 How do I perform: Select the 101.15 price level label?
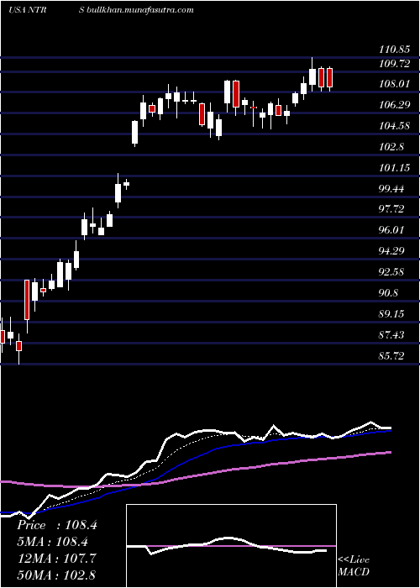click(x=392, y=168)
